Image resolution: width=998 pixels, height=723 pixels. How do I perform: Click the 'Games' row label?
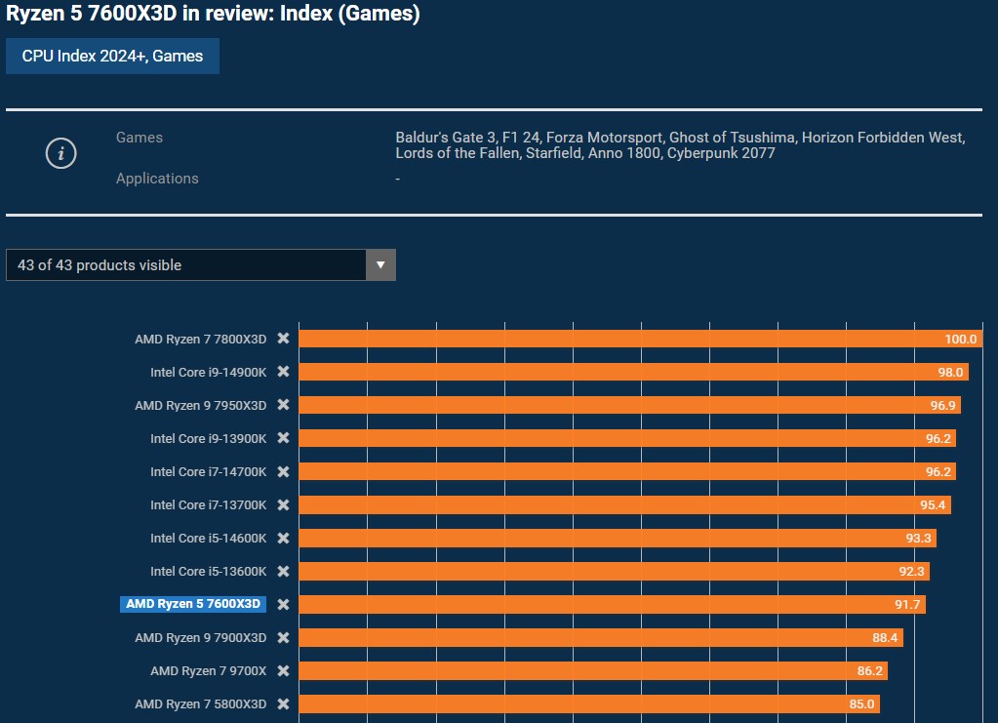[x=140, y=138]
